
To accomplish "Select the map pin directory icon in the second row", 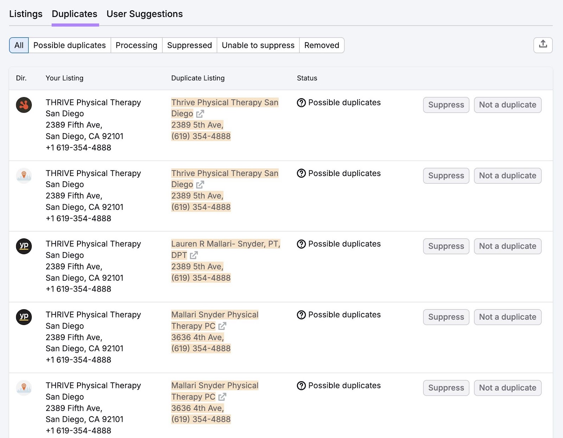I will click(24, 175).
